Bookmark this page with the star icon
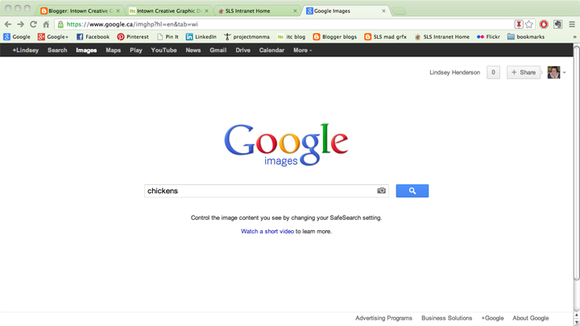This screenshot has width=580, height=326. click(x=529, y=24)
